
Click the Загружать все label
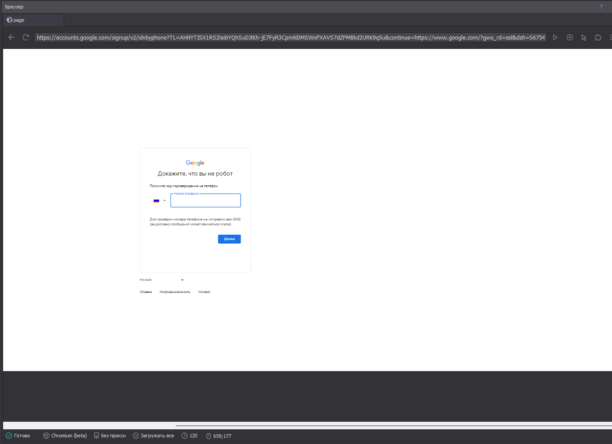click(x=157, y=436)
